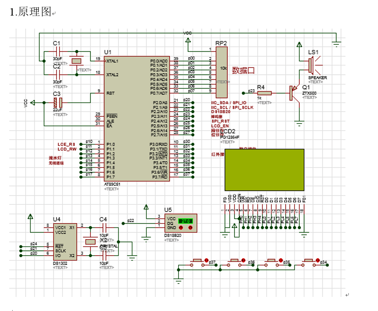Click the DS18B20 part label below U5
The height and width of the screenshot is (311, 378).
click(x=172, y=235)
